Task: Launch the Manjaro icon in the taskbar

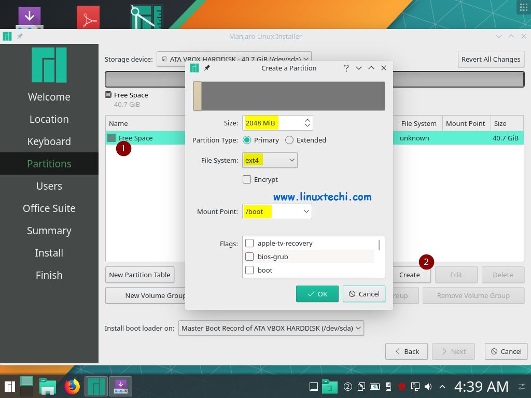Action: click(x=96, y=386)
